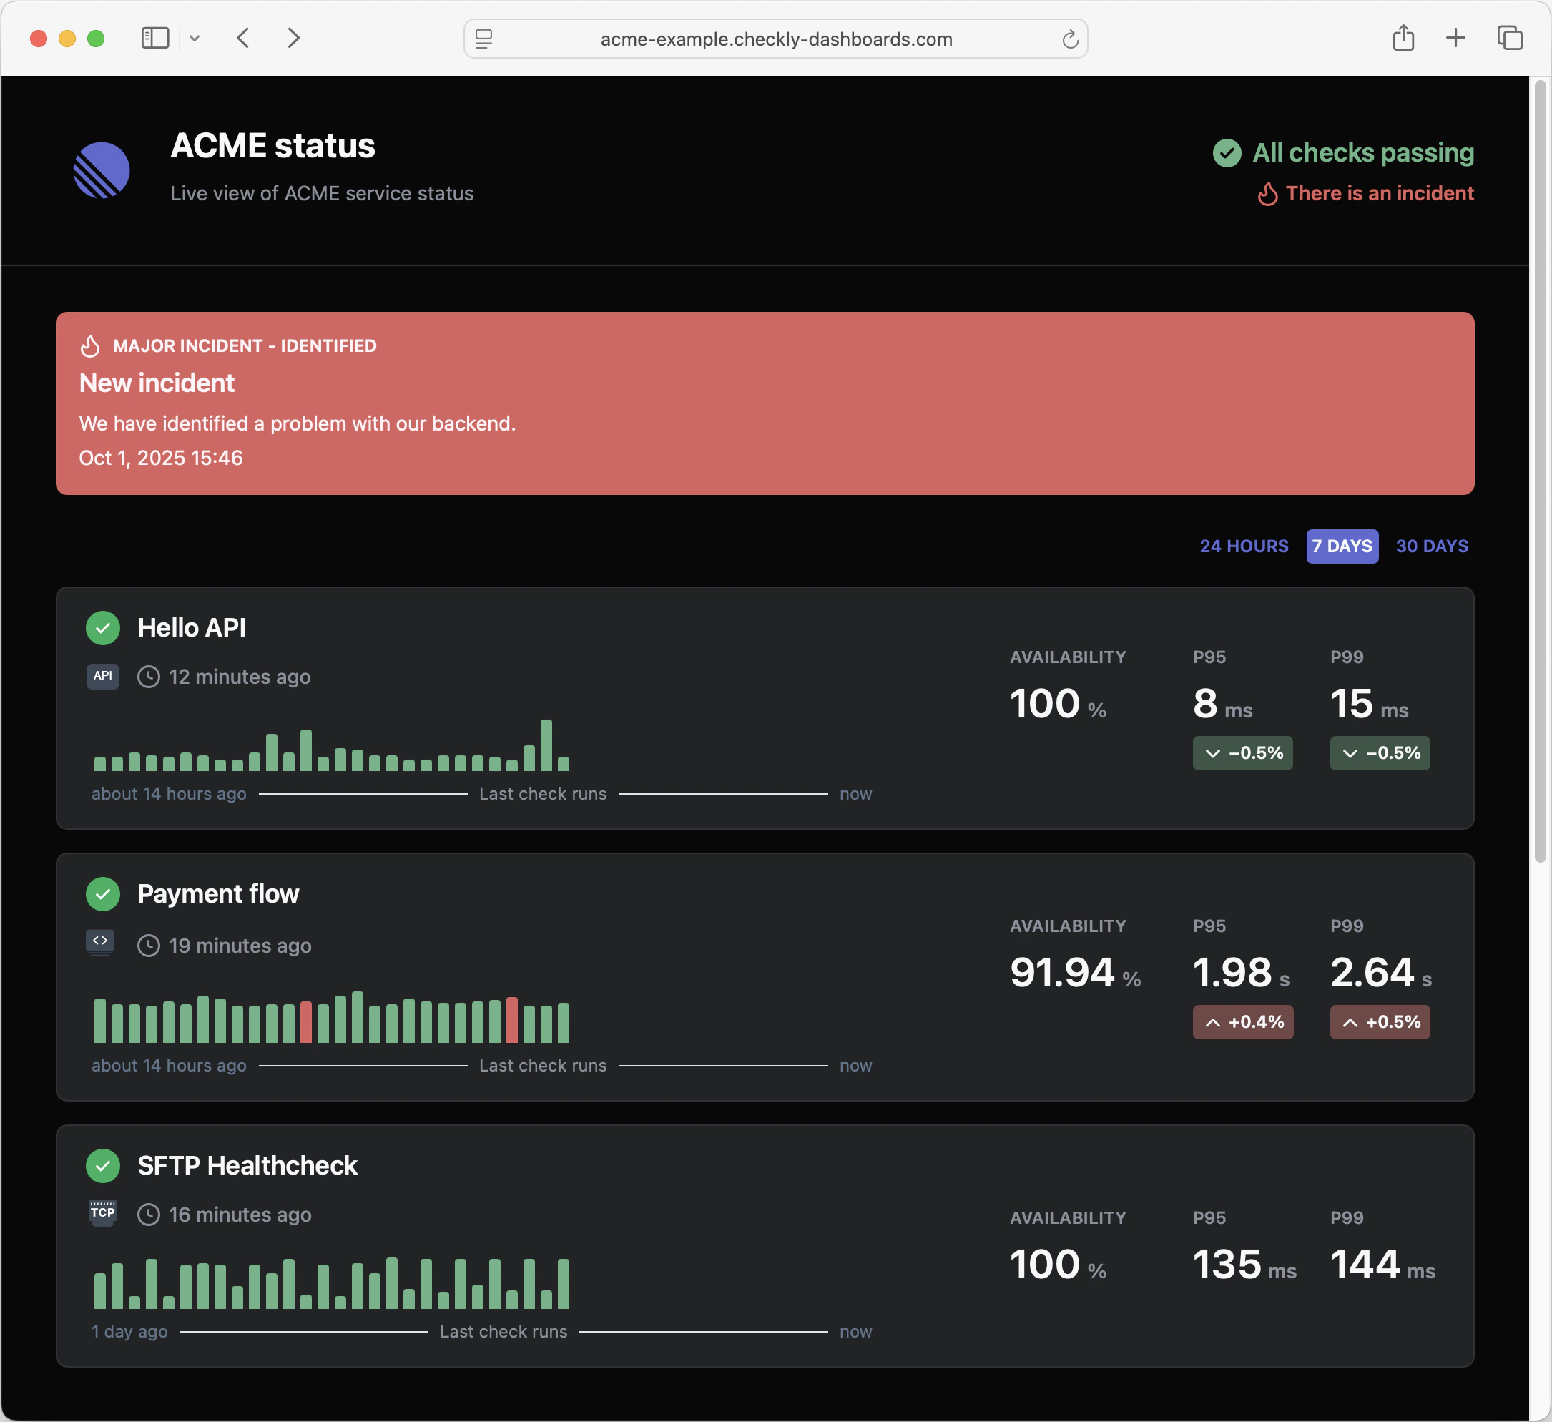This screenshot has height=1422, width=1552.
Task: Click the checkmark beside "All checks passing"
Action: click(1228, 152)
